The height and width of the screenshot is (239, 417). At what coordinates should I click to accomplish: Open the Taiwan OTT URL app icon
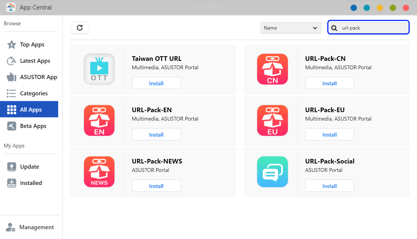click(x=99, y=69)
